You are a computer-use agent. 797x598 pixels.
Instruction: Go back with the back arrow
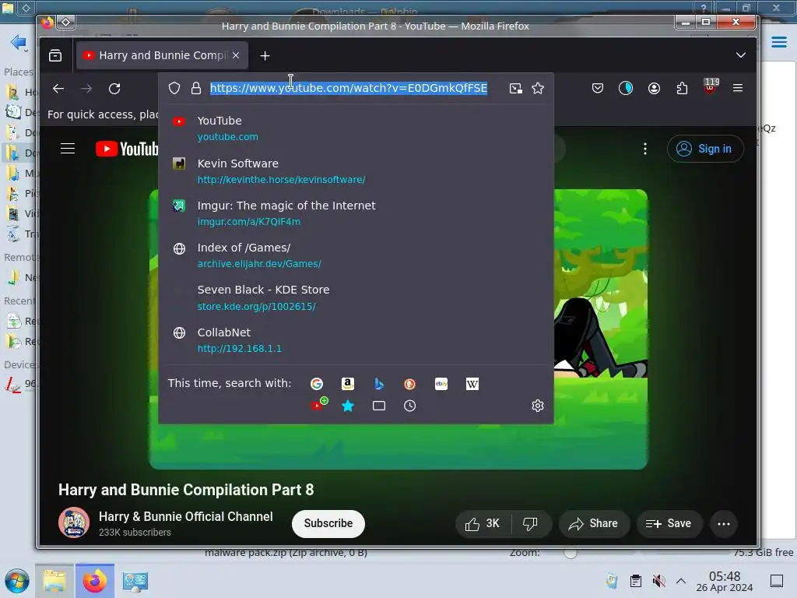(58, 89)
